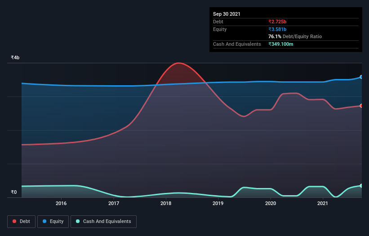The image size is (369, 236).
Task: Click the tooltip Cash And Equivalents label
Action: (237, 44)
